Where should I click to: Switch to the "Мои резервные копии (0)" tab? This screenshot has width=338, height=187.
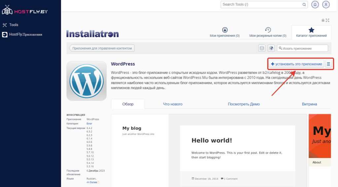[x=268, y=33]
